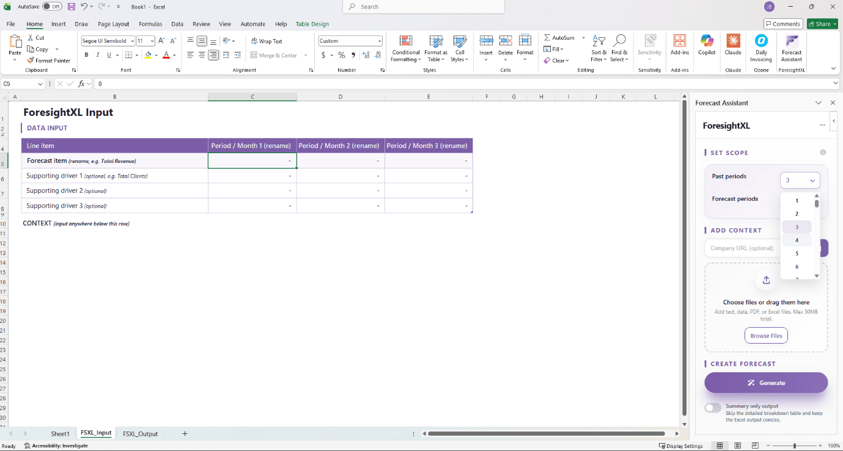Open the Table Design ribbon tab
Viewport: 843px width, 451px height.
pos(312,24)
